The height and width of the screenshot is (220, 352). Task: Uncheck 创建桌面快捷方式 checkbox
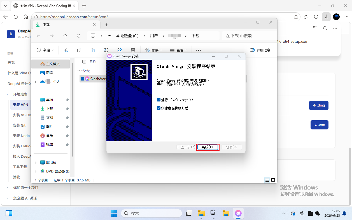[x=159, y=108]
